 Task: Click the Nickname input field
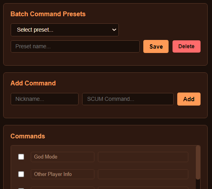click(45, 99)
